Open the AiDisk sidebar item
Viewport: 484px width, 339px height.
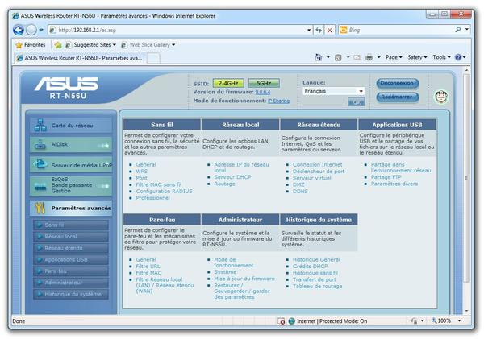coord(71,144)
